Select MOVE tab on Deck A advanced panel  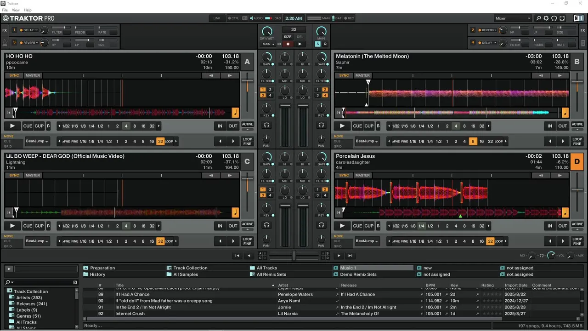pos(9,137)
